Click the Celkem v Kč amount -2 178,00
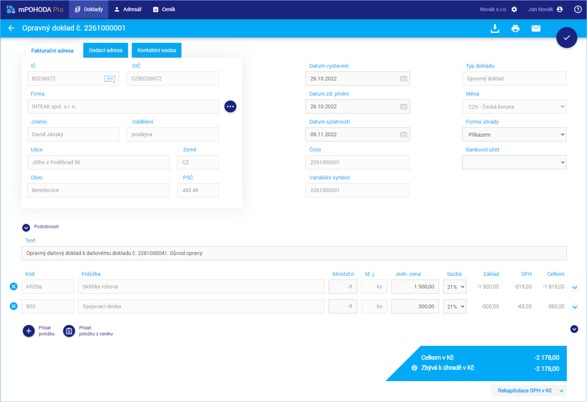This screenshot has width=587, height=402. pos(547,358)
